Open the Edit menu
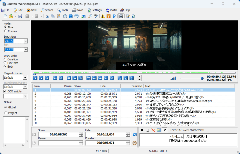This screenshot has width=240, height=154. pos(18,10)
